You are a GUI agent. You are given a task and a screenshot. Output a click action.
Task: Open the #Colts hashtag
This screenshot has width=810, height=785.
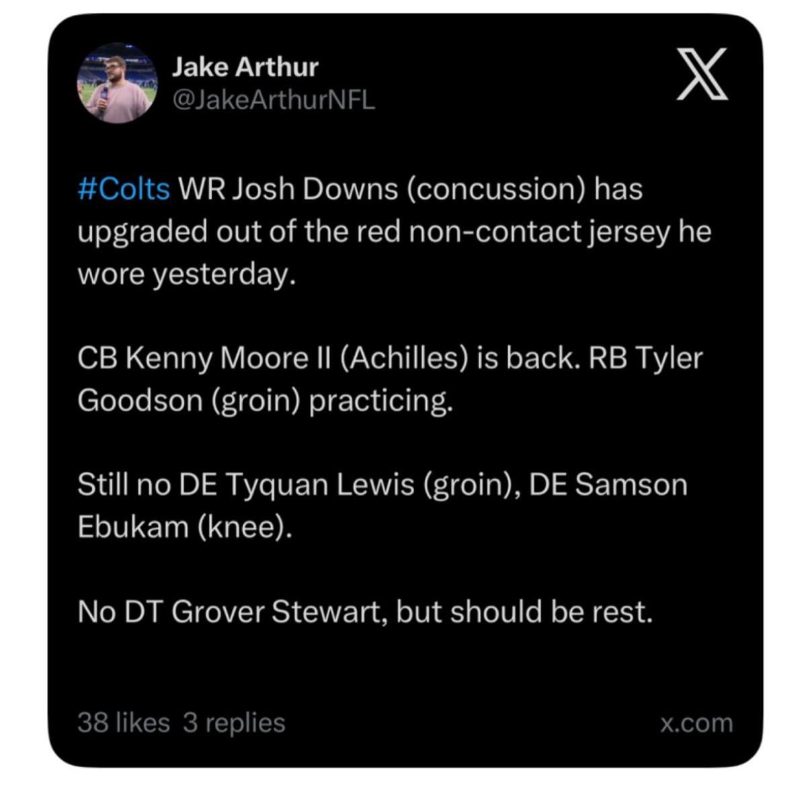(124, 189)
